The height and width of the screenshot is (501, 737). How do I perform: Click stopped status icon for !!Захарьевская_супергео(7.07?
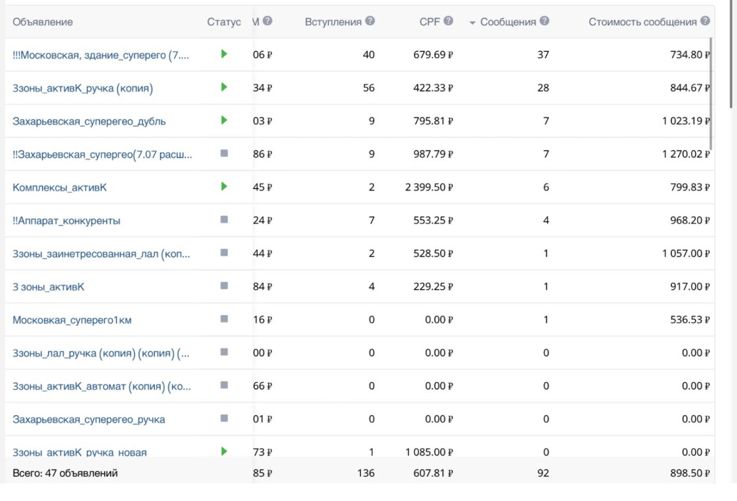coord(224,153)
